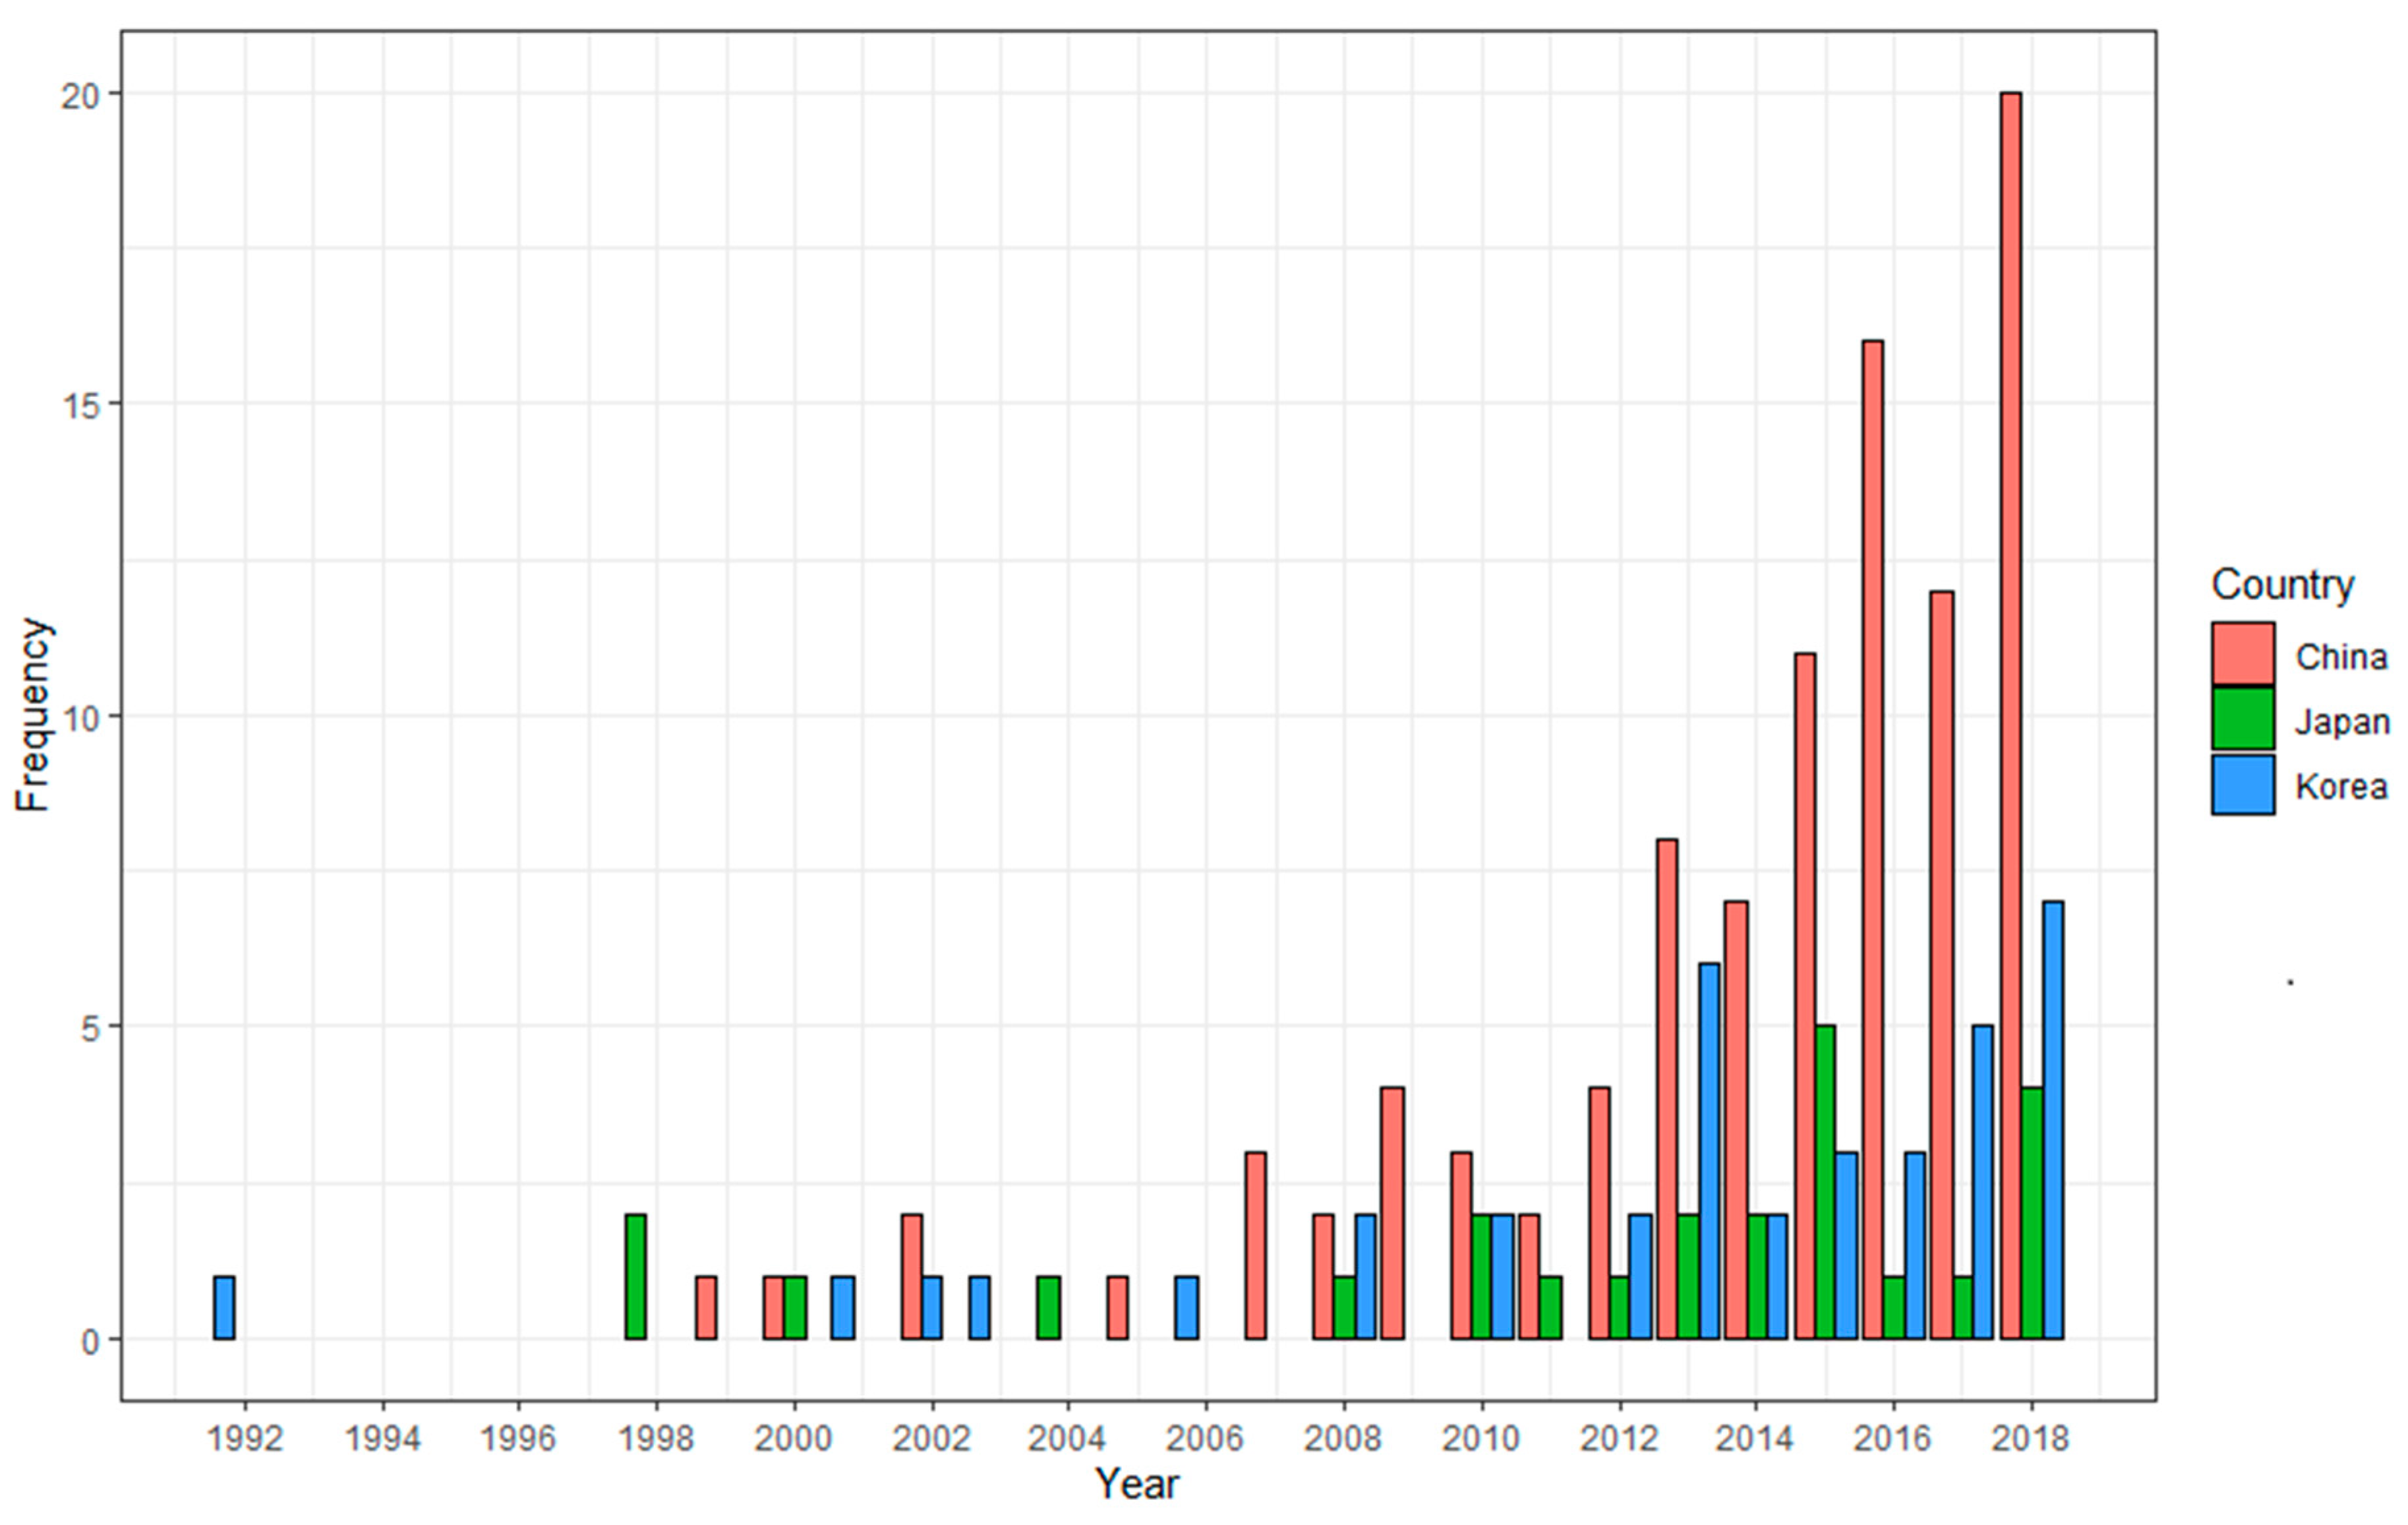Click the China bar at 12 near 2017

[x=1942, y=965]
